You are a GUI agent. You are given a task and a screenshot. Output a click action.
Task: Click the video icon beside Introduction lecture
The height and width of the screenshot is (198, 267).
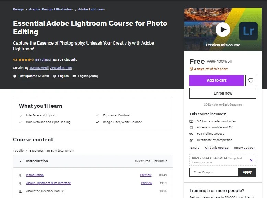21,175
